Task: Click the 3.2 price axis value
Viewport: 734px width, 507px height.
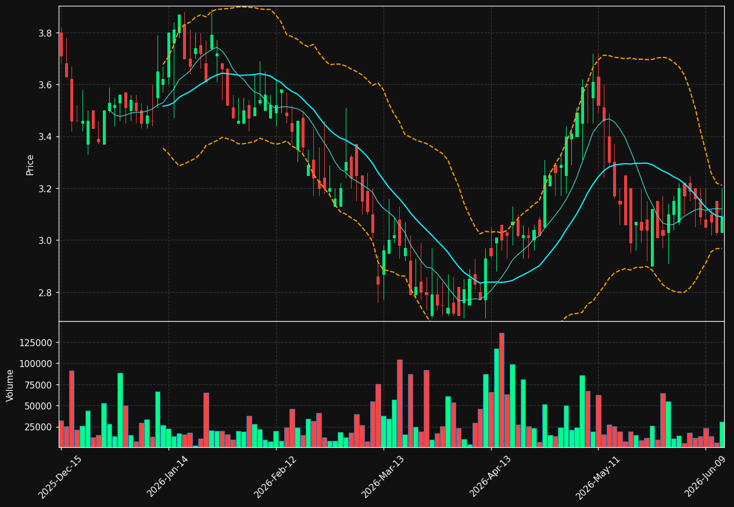Action: pos(46,189)
